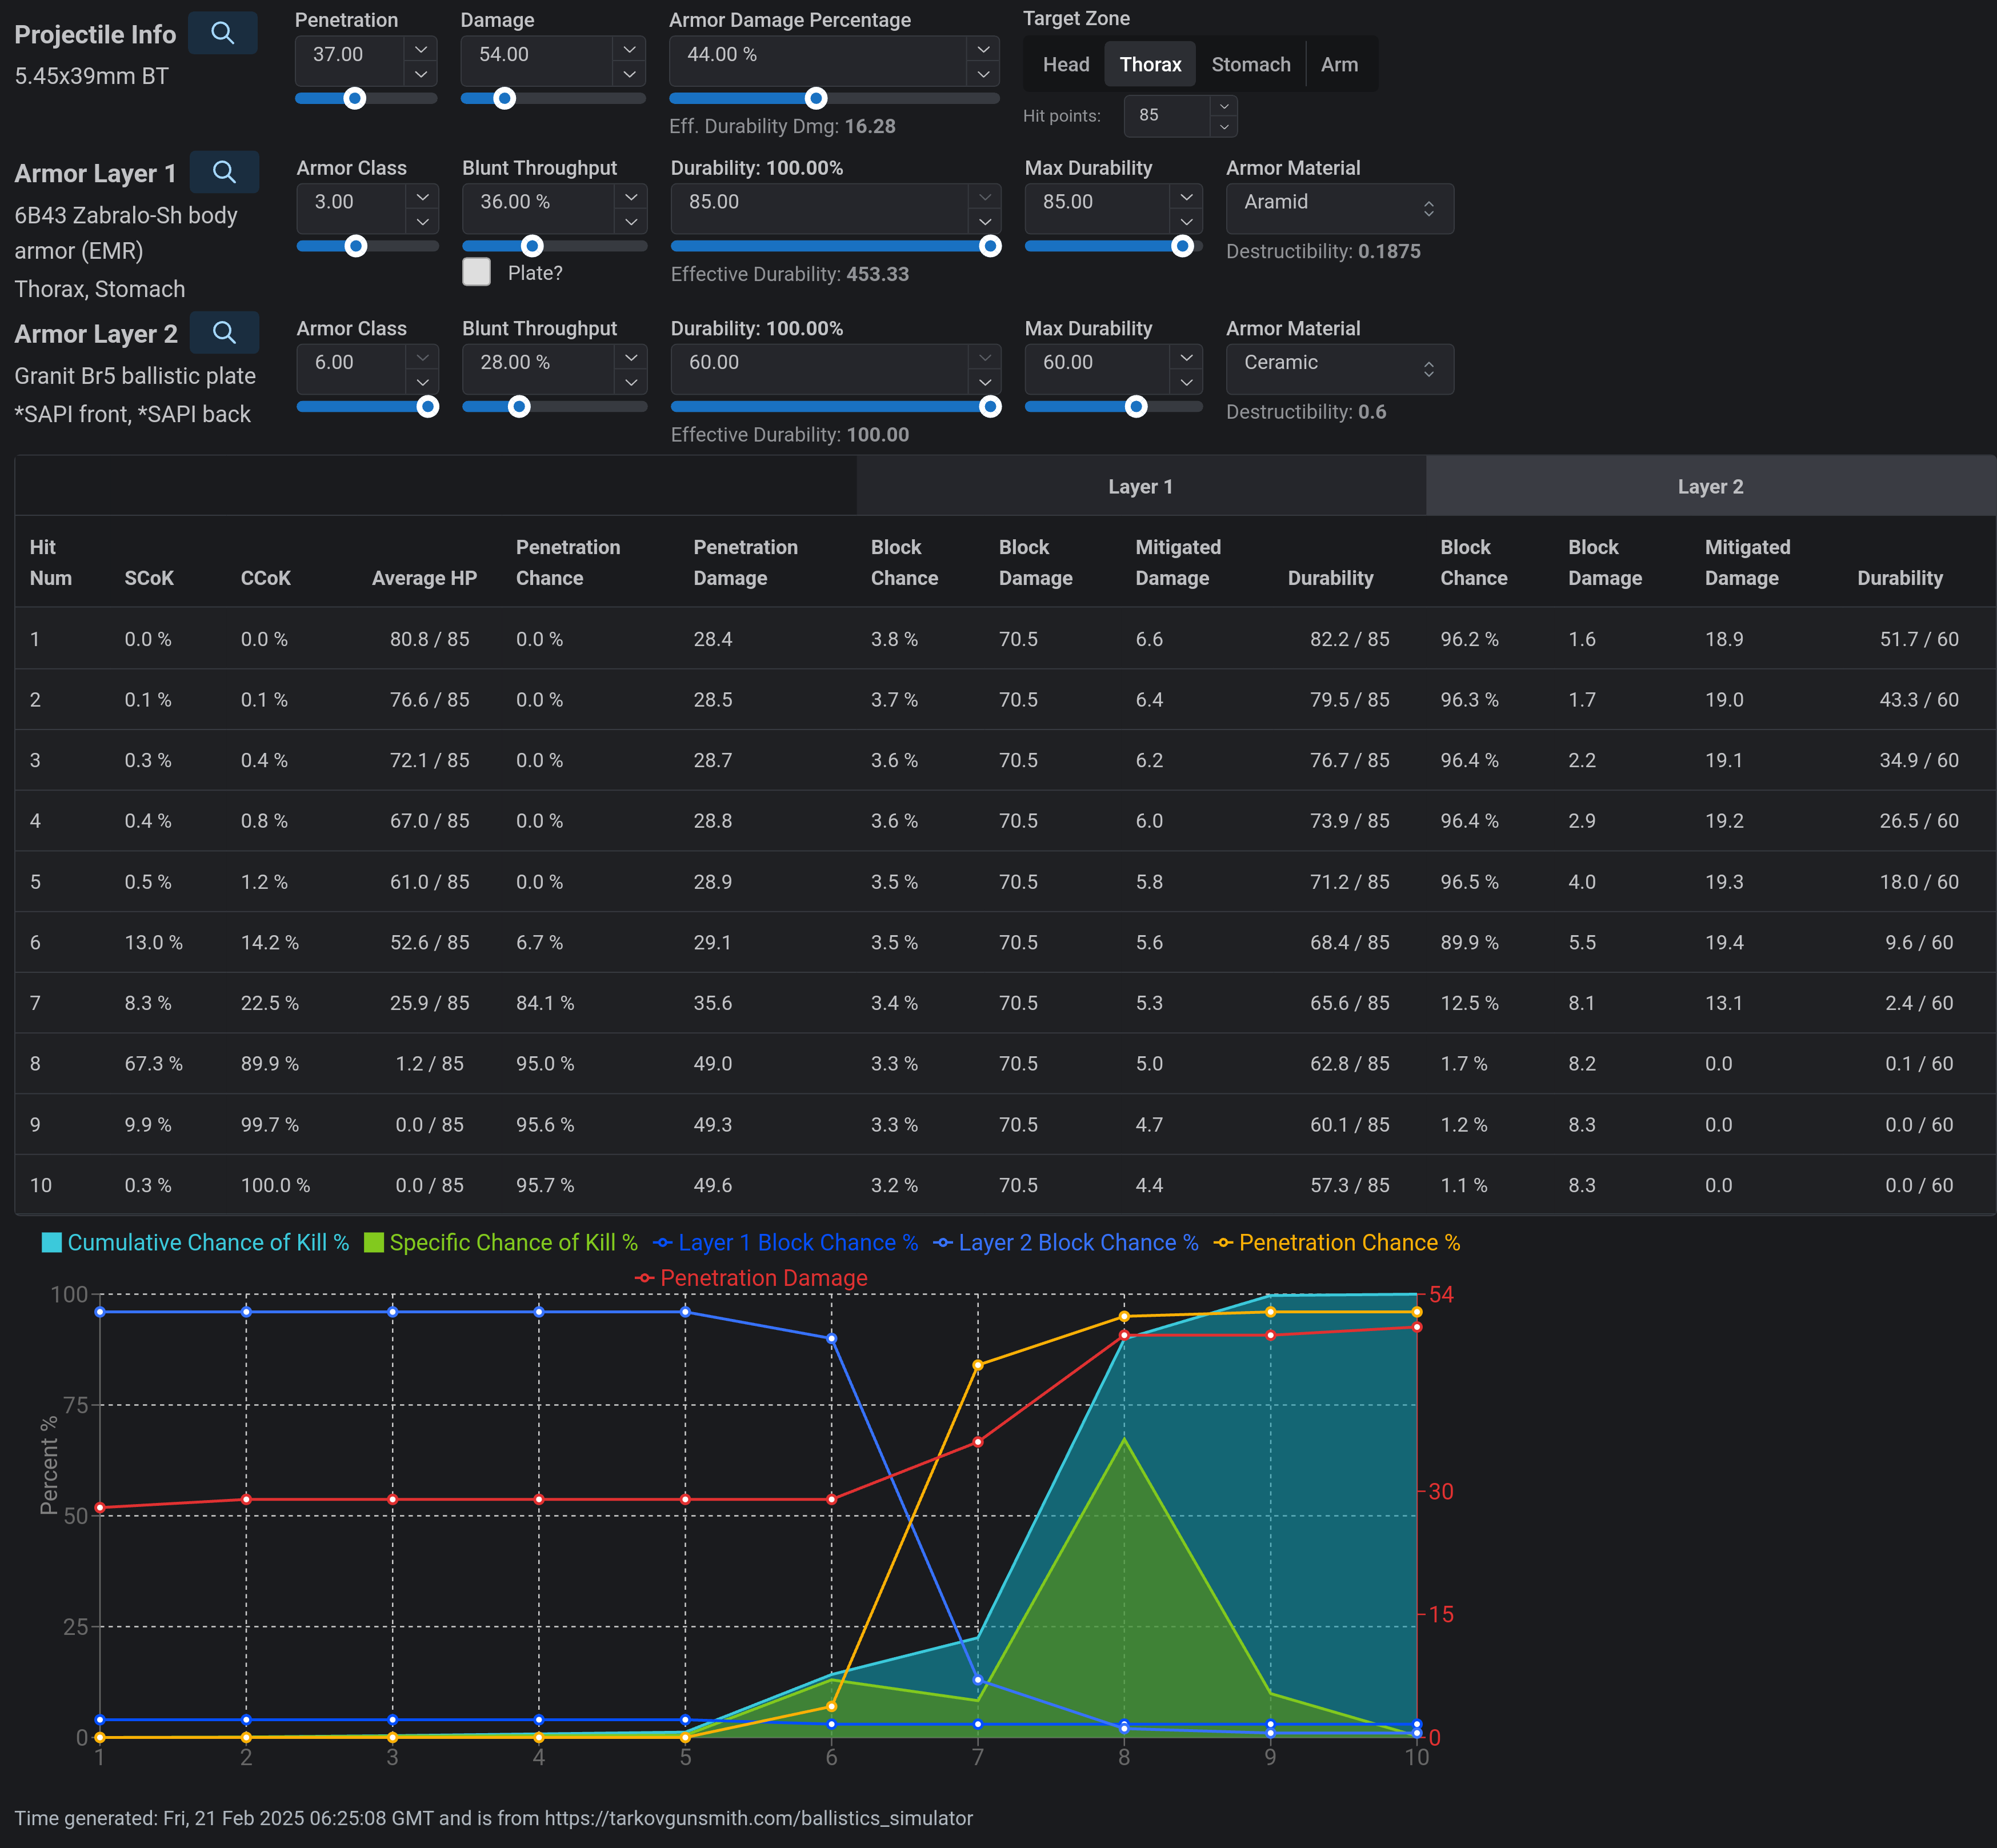Choose the Arm target zone

pos(1339,65)
